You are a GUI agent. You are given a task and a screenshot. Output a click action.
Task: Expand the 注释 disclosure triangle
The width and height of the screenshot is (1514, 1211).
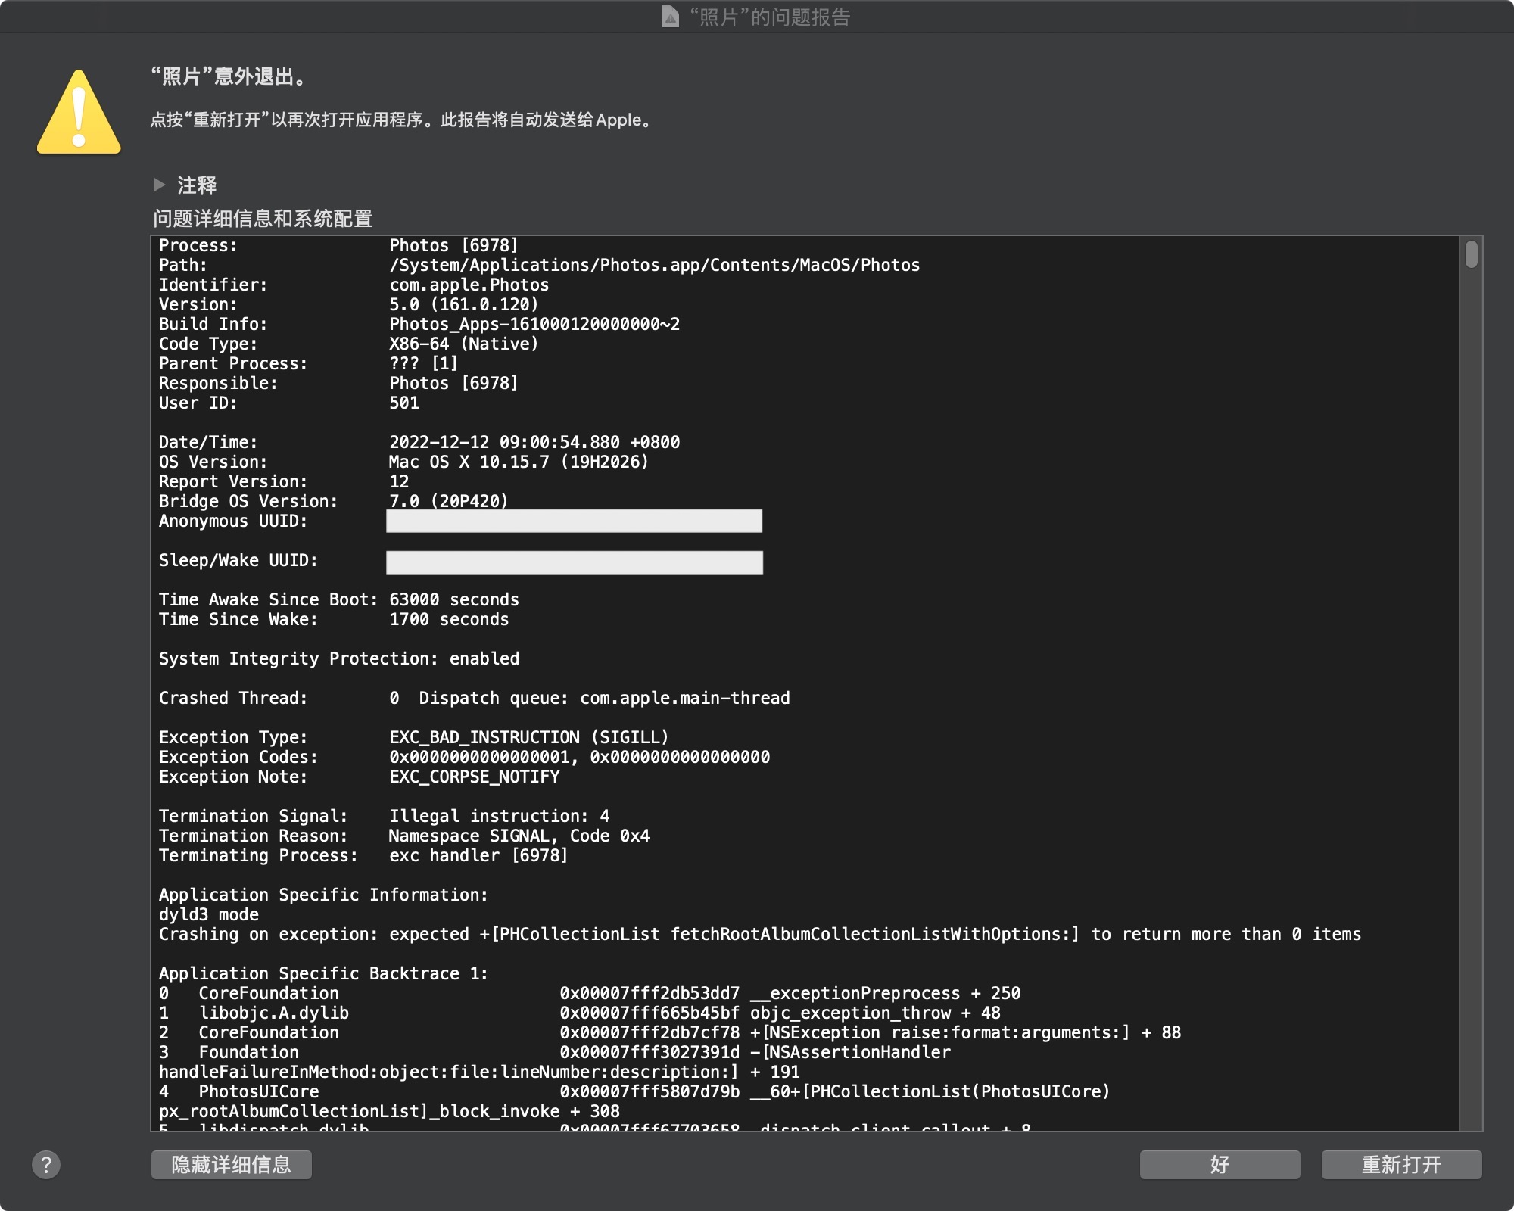click(x=160, y=185)
